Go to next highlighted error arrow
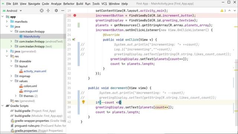 [x=235, y=10]
